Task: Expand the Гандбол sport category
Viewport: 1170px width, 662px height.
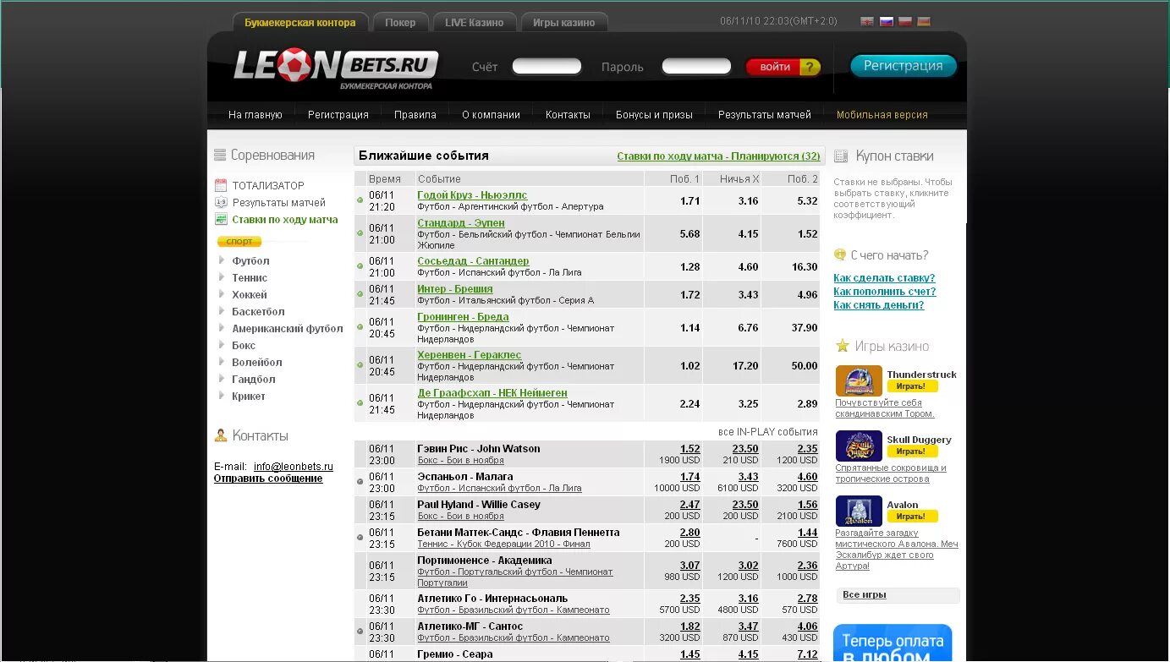Action: click(253, 379)
